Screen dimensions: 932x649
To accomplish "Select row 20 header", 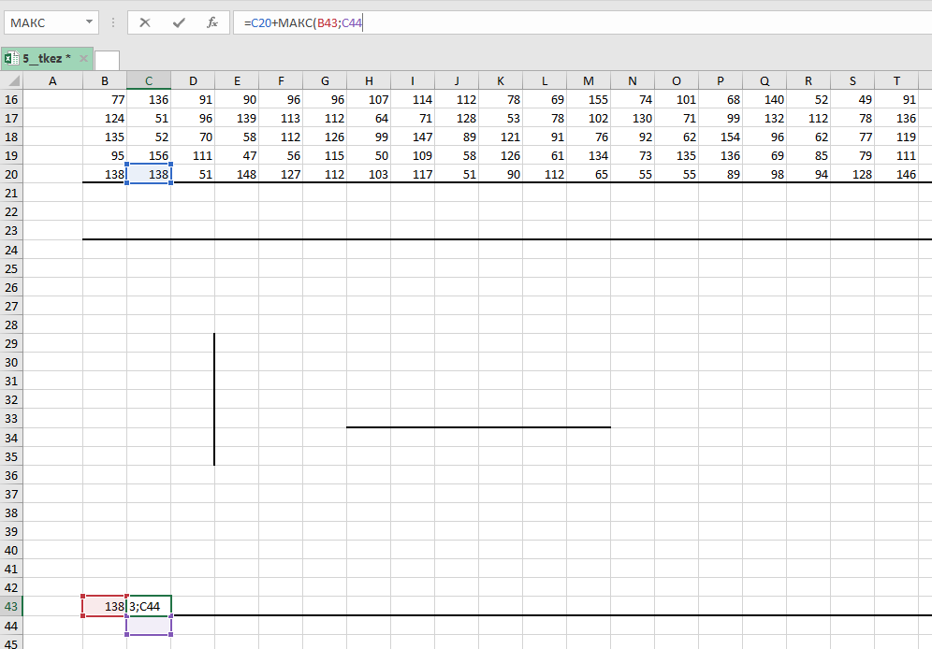I will (x=11, y=174).
